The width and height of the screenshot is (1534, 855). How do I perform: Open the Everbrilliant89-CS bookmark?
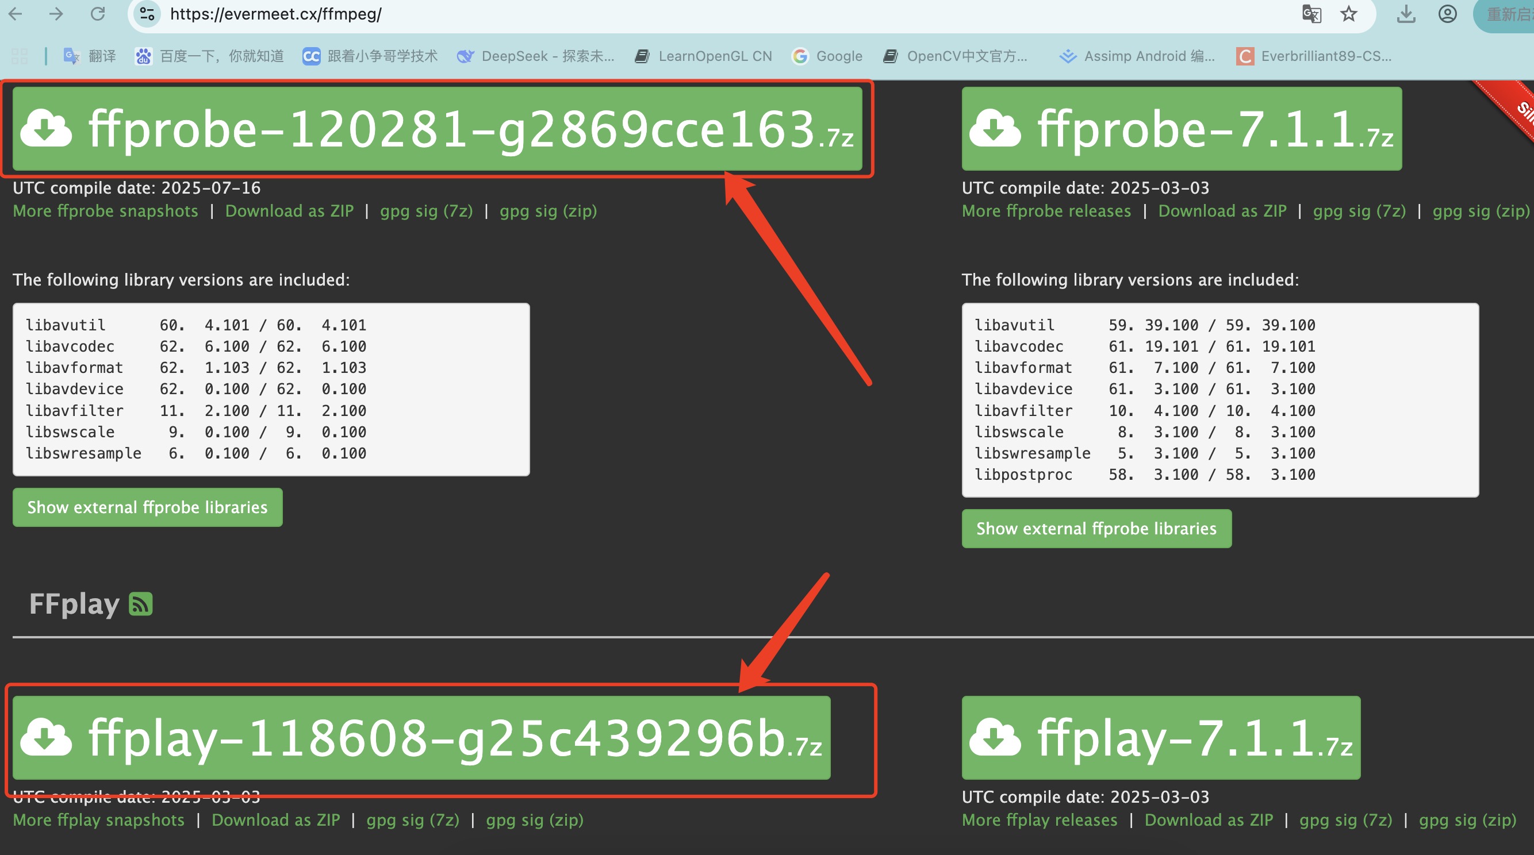[1314, 56]
